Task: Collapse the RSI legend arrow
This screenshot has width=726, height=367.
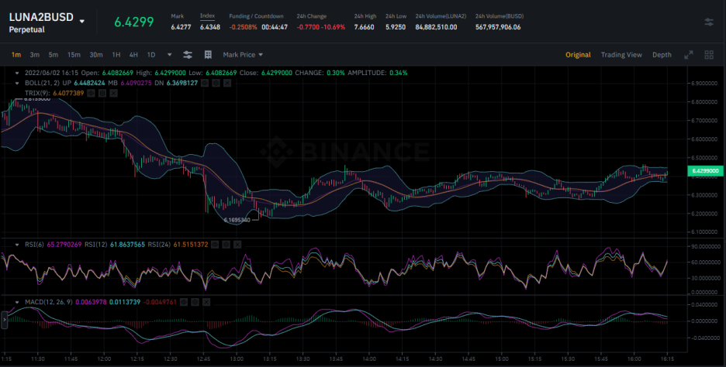Action: (x=17, y=245)
